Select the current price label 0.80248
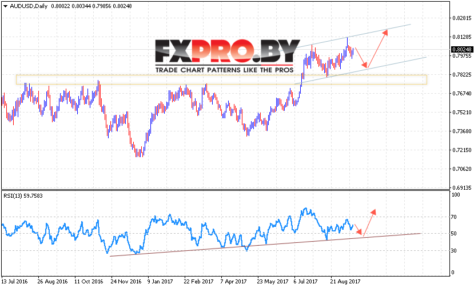Image resolution: width=474 pixels, height=288 pixels. click(x=461, y=49)
